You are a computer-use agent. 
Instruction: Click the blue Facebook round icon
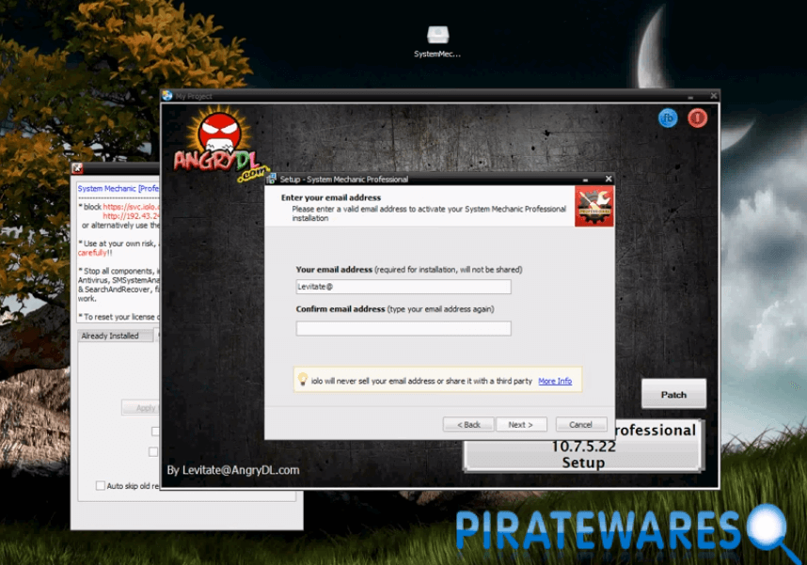pos(668,118)
